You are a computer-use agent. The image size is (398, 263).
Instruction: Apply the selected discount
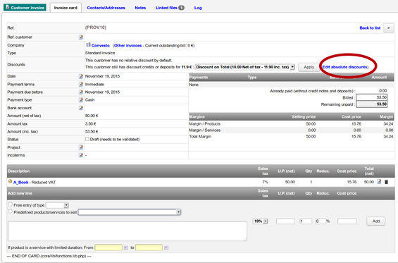pos(309,67)
